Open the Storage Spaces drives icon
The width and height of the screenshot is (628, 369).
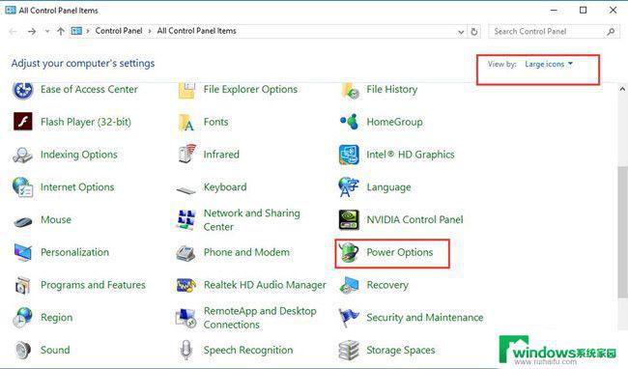click(349, 351)
